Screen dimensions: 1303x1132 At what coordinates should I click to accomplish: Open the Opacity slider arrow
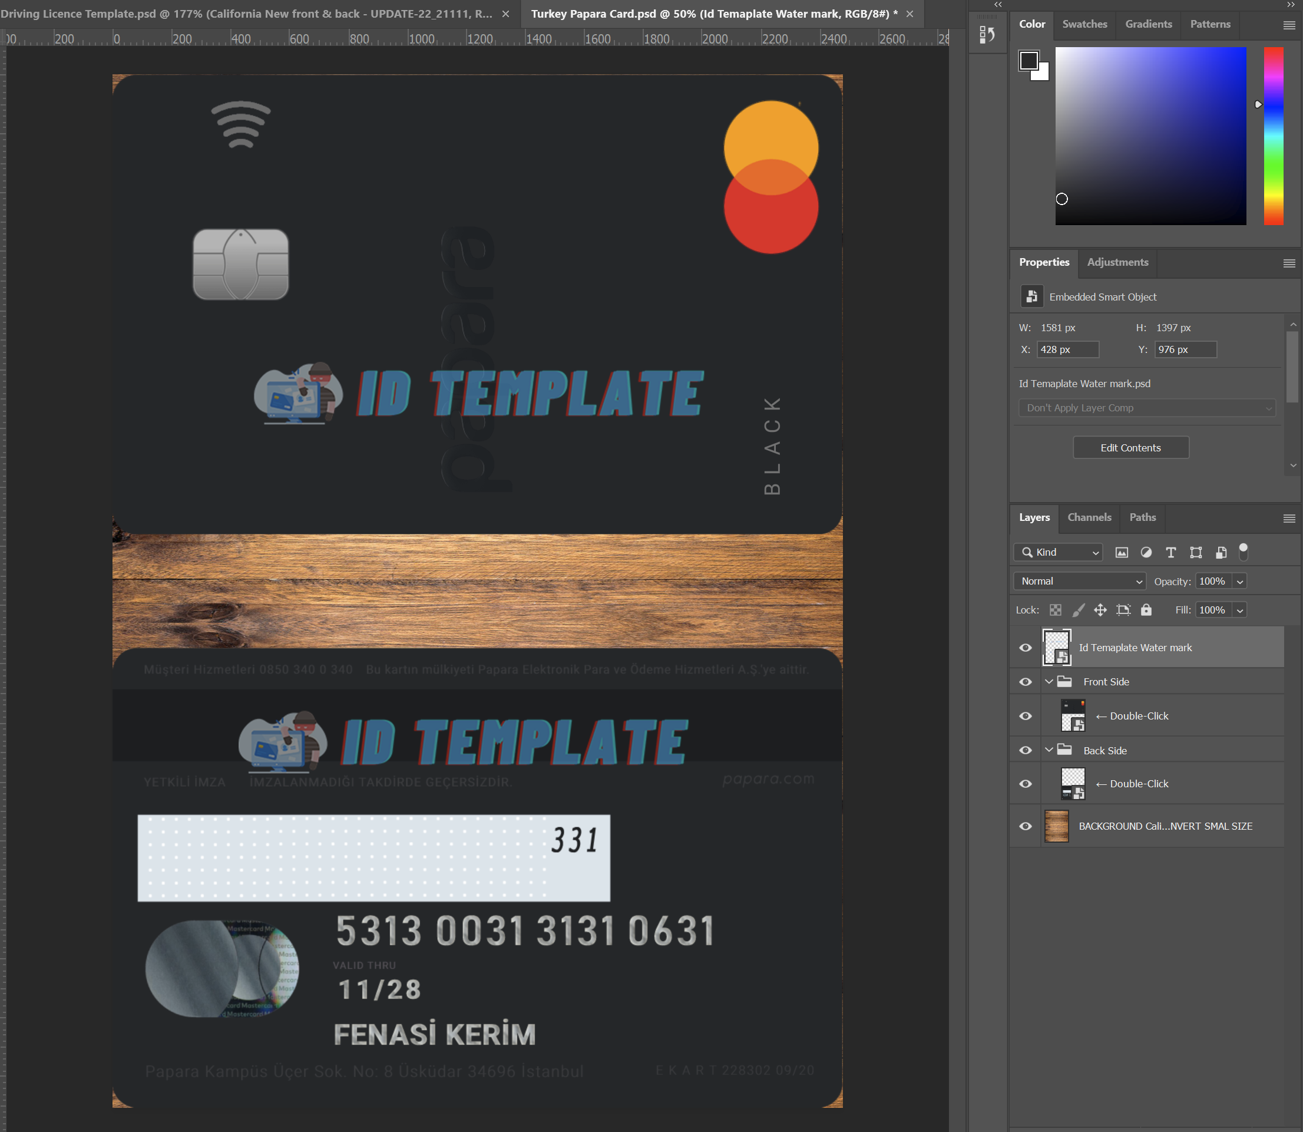click(x=1240, y=582)
